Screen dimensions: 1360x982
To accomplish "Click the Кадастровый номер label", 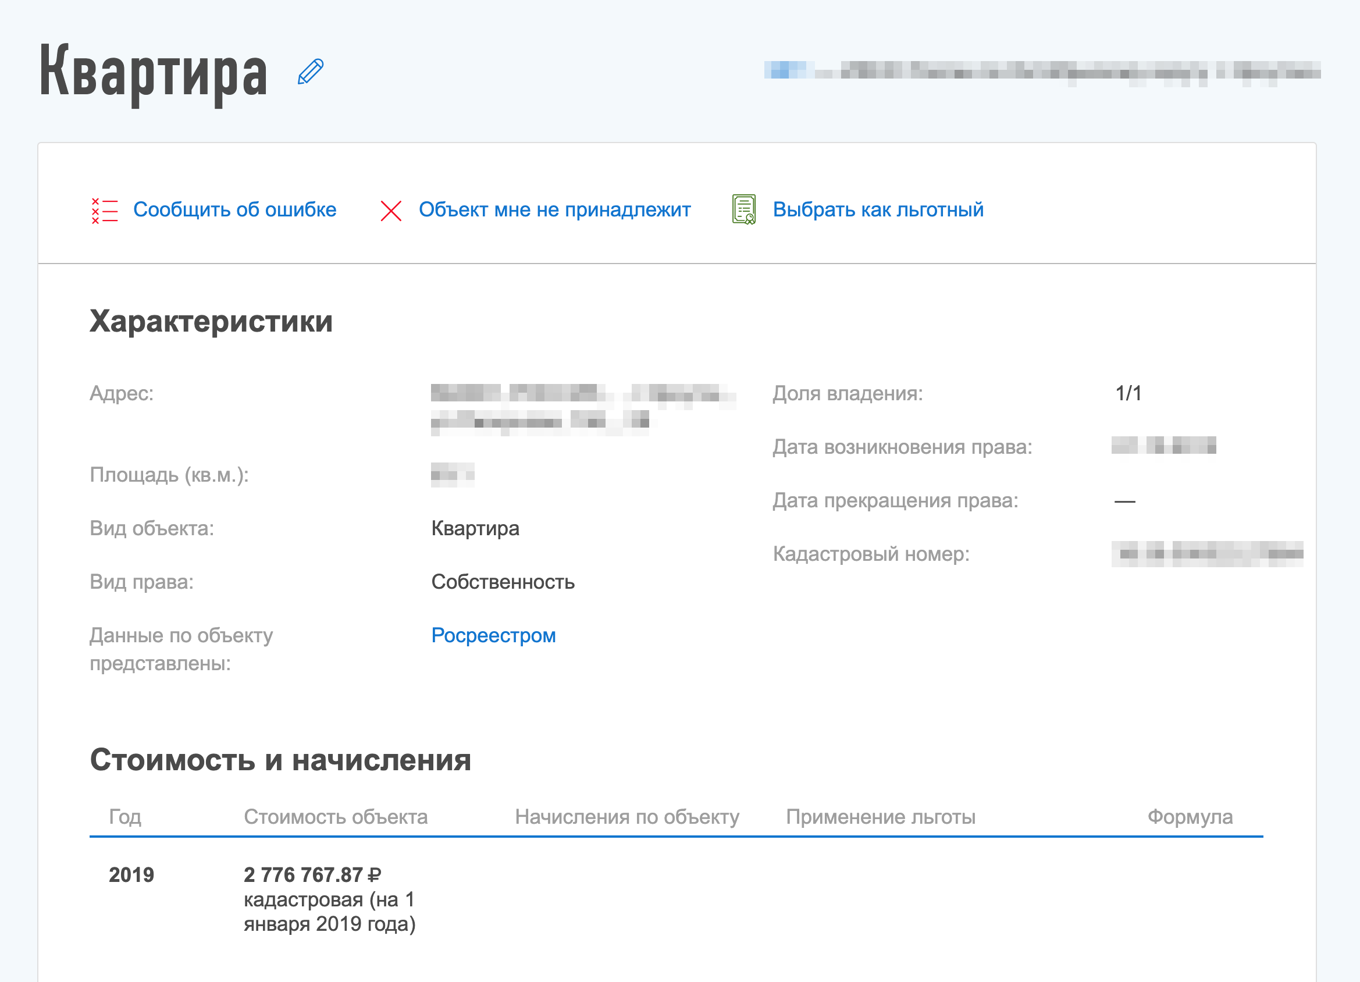I will click(x=871, y=554).
